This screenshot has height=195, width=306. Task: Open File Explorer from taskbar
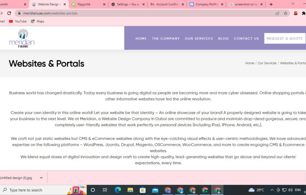click(130, 190)
